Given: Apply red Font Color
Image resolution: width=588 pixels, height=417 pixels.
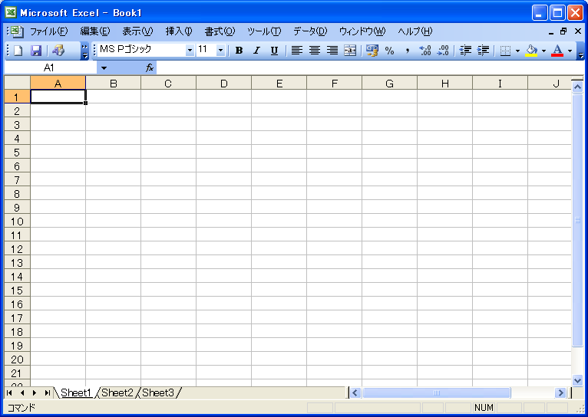Looking at the screenshot, I should point(557,51).
